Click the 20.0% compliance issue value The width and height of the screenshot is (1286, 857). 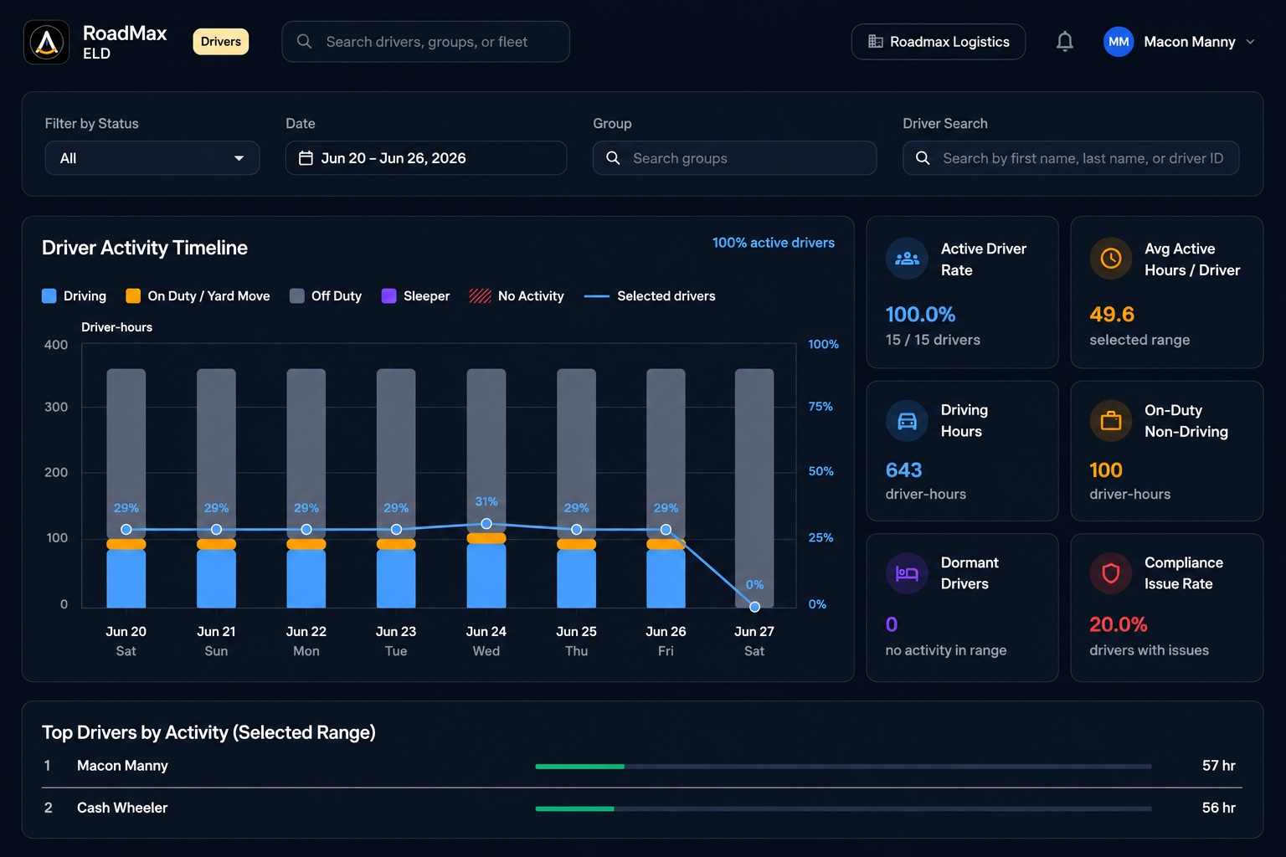pos(1118,624)
